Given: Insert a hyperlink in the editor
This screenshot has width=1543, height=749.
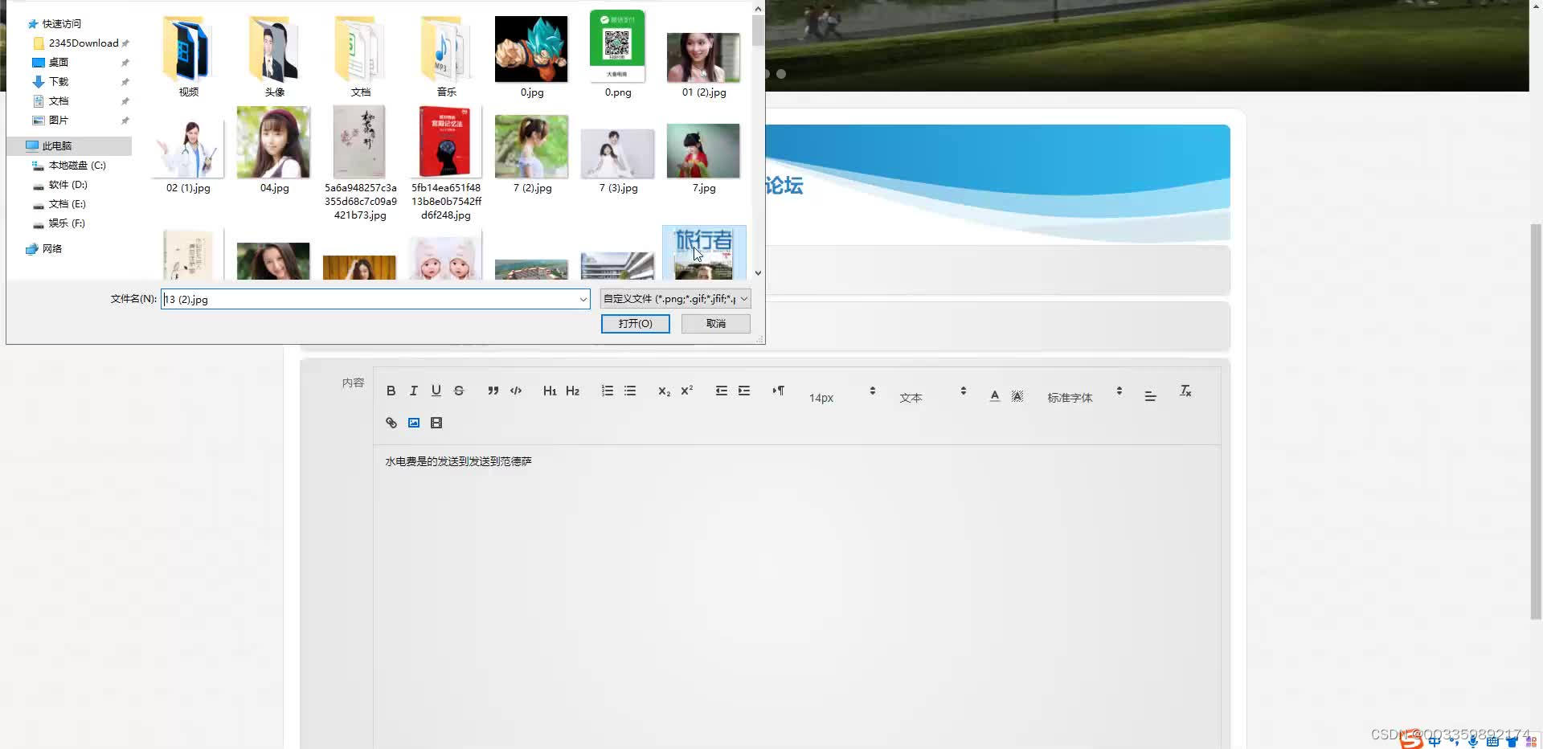Looking at the screenshot, I should click(x=391, y=423).
